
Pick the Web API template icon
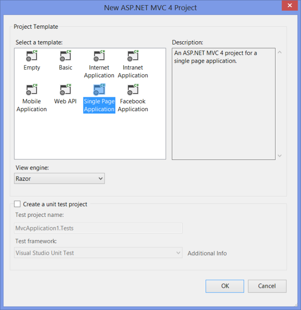pos(65,89)
